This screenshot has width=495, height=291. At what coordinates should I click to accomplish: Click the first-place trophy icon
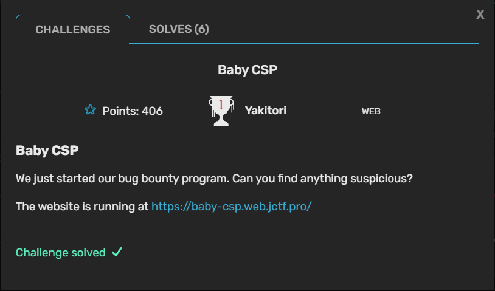tap(221, 111)
